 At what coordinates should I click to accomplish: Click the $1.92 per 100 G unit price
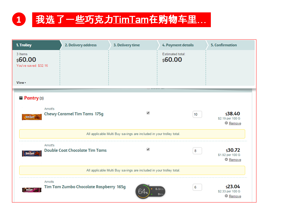[229, 155]
